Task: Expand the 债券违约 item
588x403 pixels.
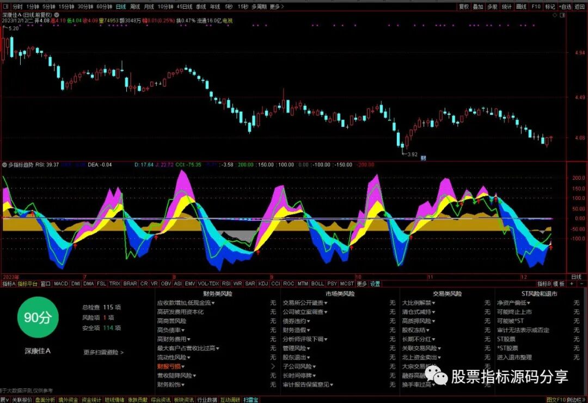Action: pyautogui.click(x=297, y=321)
